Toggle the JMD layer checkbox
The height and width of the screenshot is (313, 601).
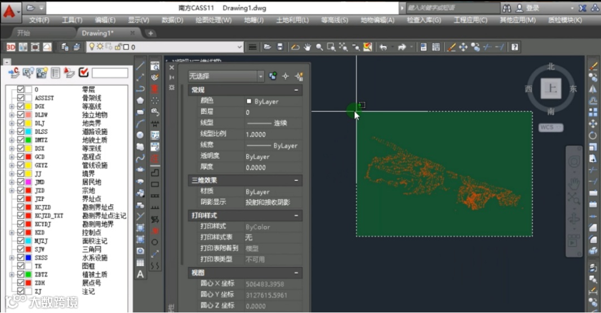[x=21, y=182]
